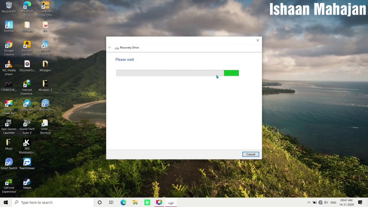The height and width of the screenshot is (207, 368).
Task: Select the Smart Switch desktop icon
Action: (9, 164)
